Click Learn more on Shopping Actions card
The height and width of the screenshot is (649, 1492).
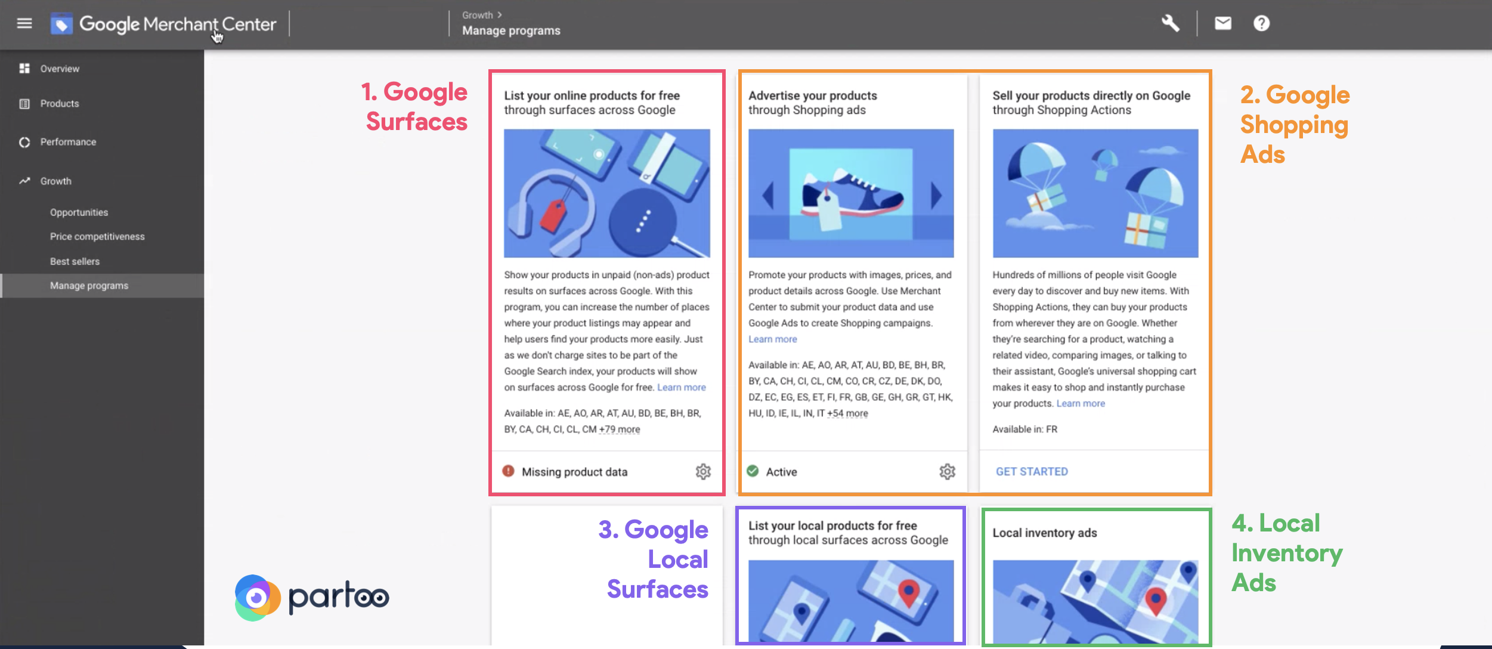tap(1081, 403)
